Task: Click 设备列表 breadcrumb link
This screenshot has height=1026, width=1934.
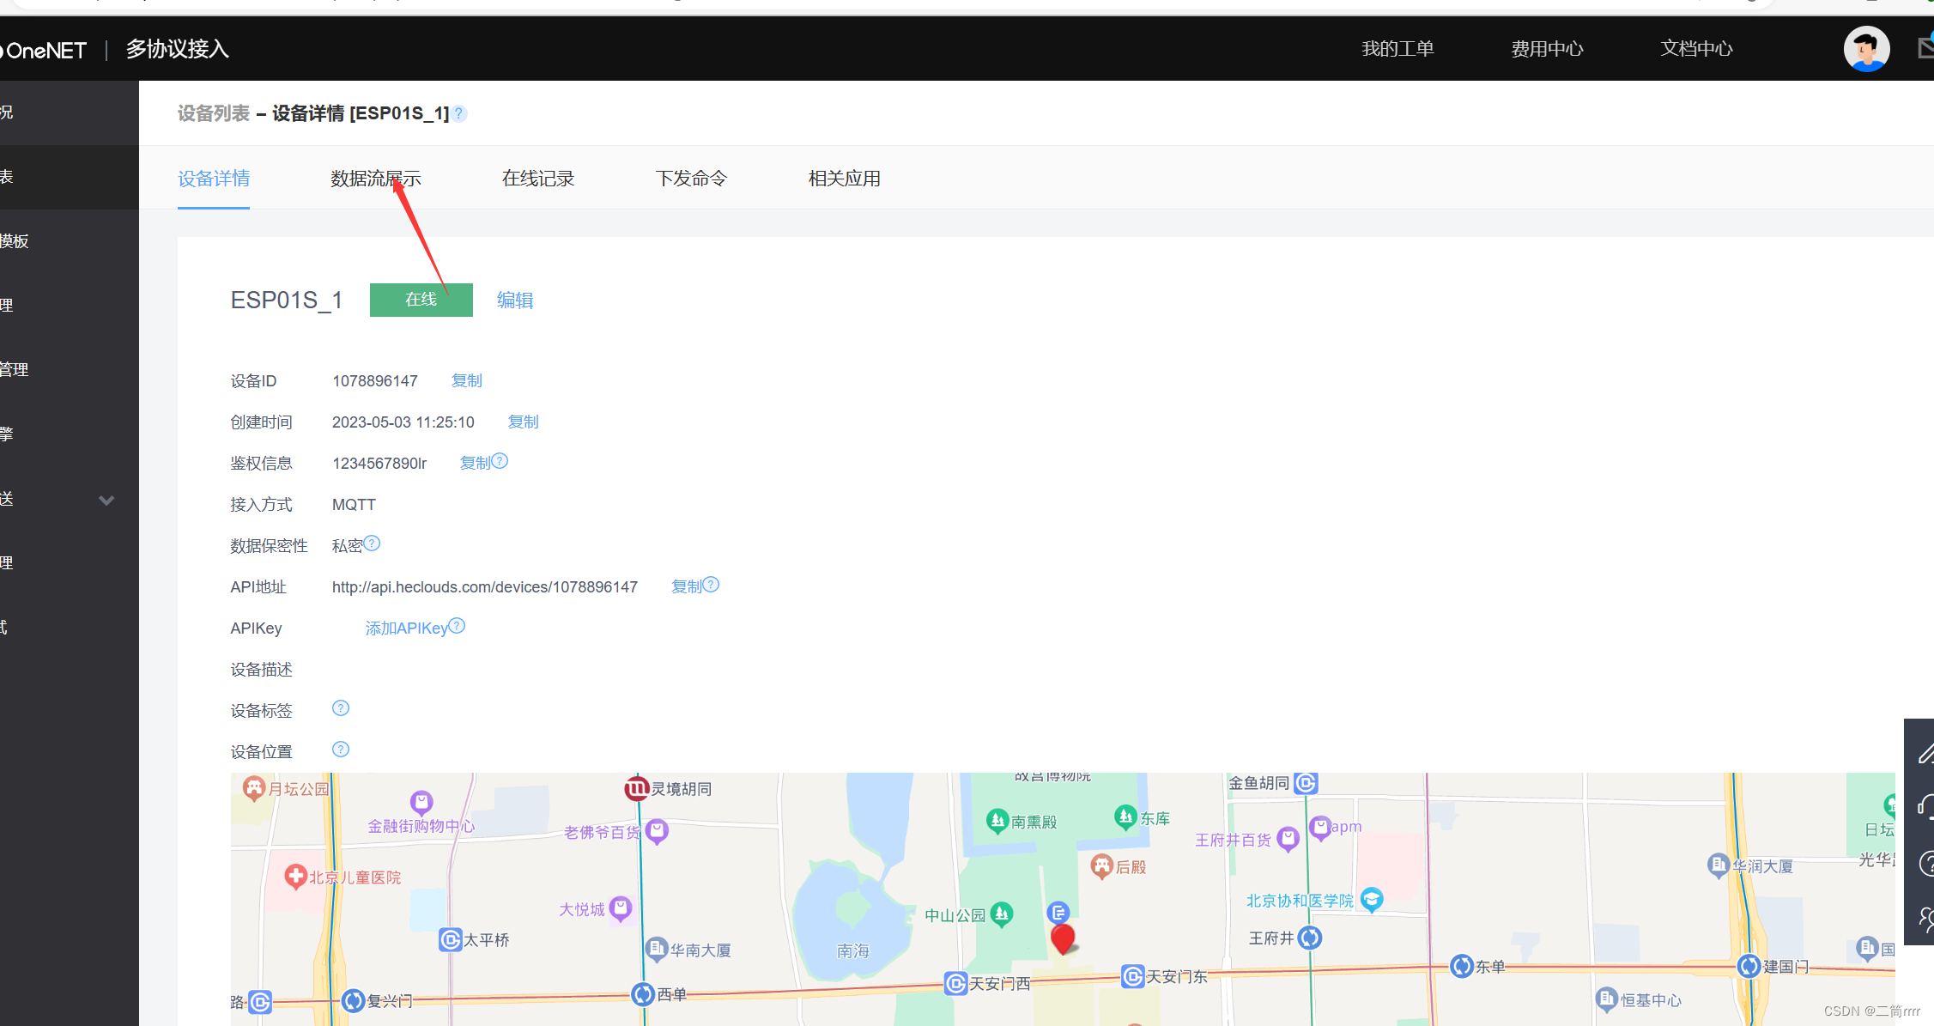Action: [214, 113]
